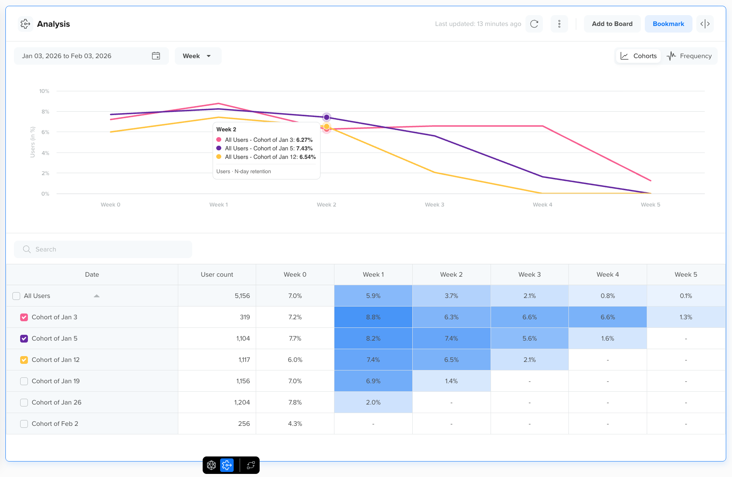Click the 1.6% Week 4 cell for Jan 5
Screen dimensions: 732x477
tap(608, 339)
